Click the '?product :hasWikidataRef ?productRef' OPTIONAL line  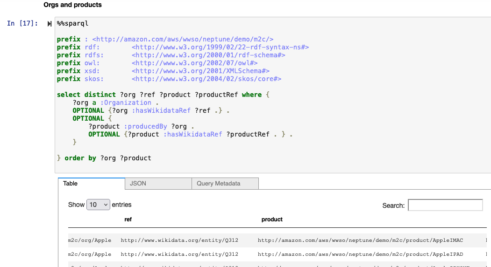coord(191,134)
